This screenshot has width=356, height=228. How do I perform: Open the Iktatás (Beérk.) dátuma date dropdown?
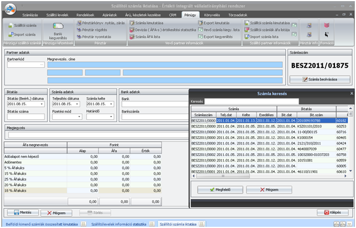pyautogui.click(x=42, y=104)
